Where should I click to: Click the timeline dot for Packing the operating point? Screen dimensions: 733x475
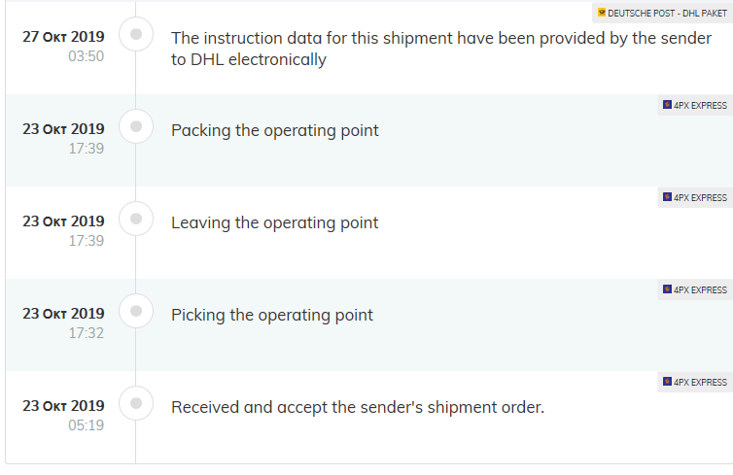136,126
